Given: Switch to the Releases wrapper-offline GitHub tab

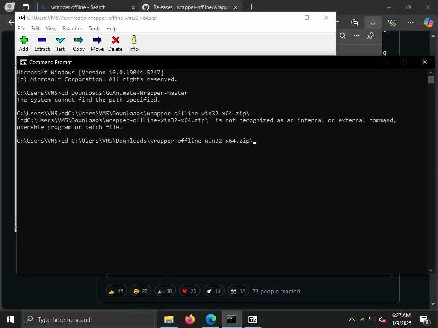Looking at the screenshot, I should pyautogui.click(x=190, y=7).
